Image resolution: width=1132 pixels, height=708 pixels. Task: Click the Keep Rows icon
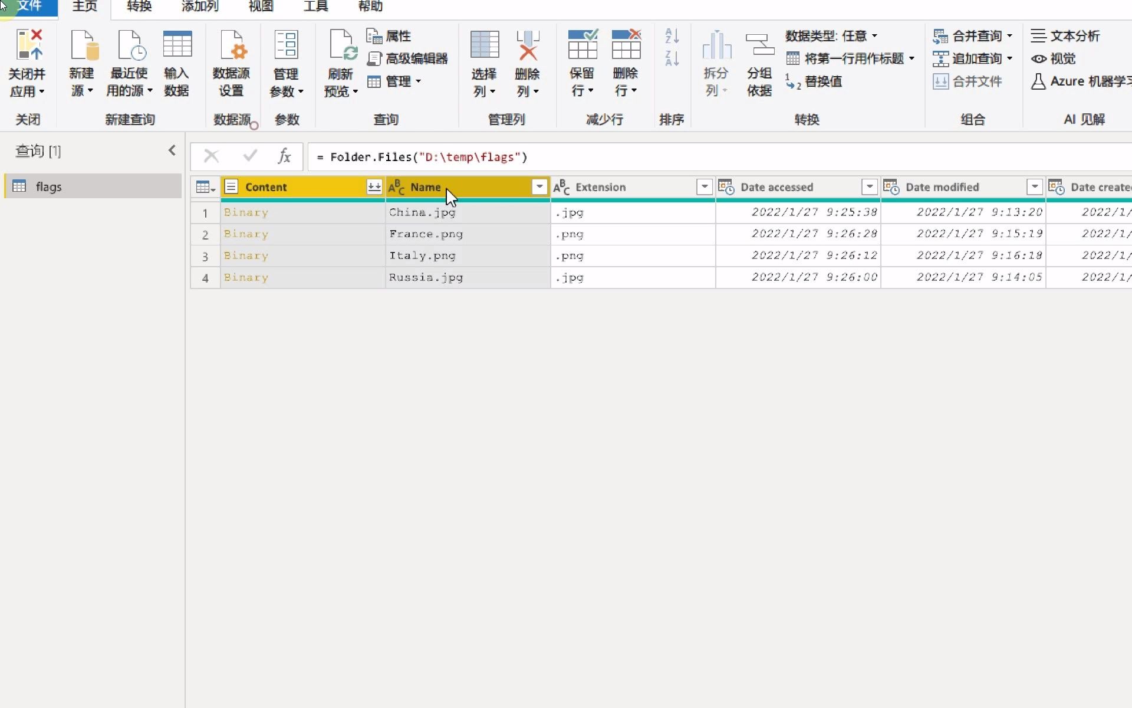[x=583, y=45]
